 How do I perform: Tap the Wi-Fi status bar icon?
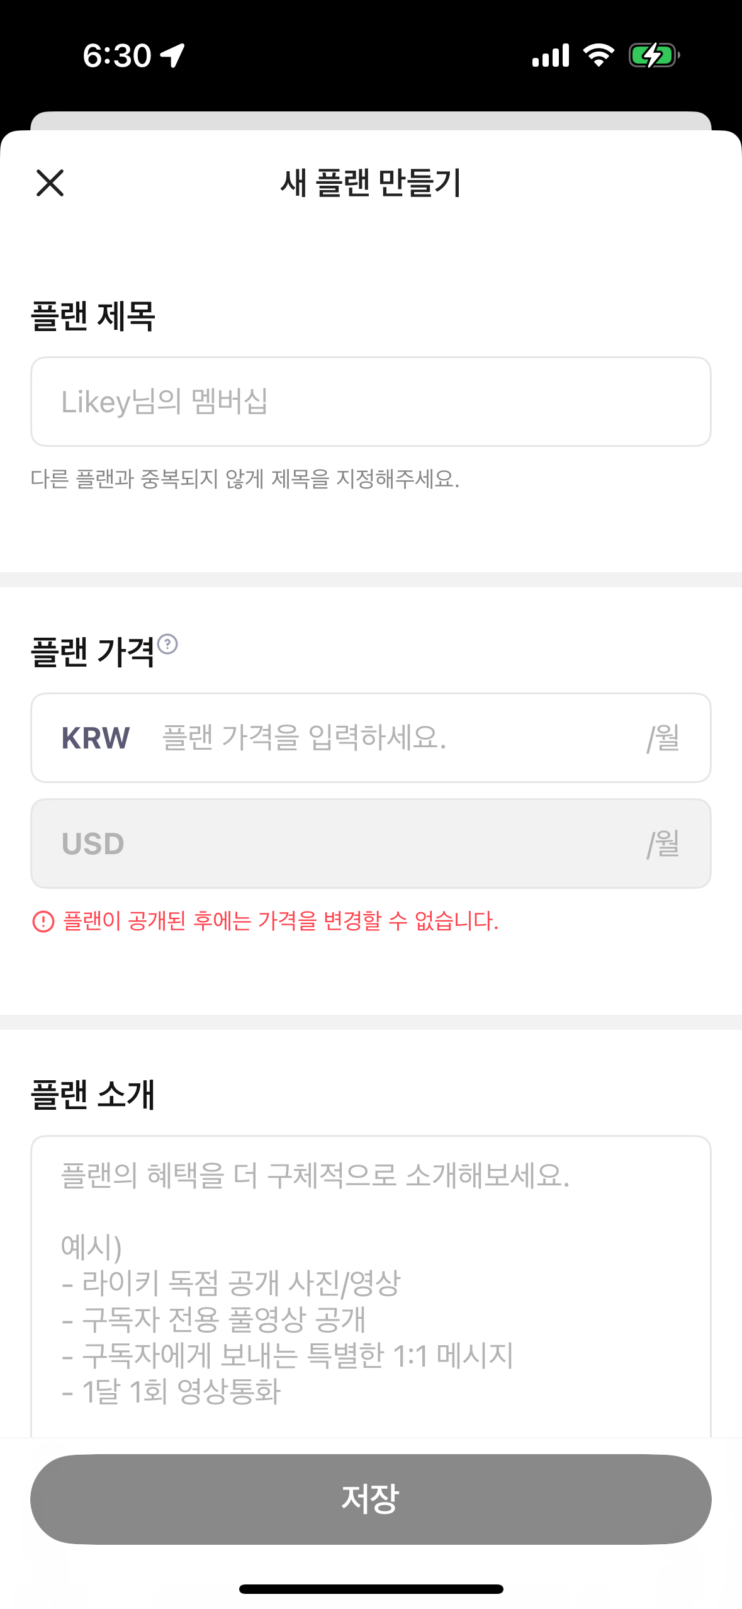point(599,55)
